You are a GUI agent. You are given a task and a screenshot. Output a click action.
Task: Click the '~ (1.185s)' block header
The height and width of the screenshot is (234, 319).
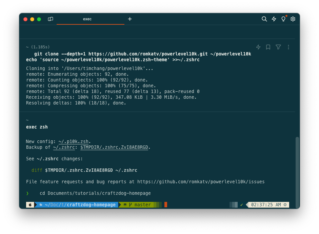pyautogui.click(x=38, y=47)
